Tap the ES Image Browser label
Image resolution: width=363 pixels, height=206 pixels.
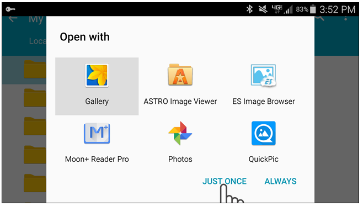pos(264,102)
